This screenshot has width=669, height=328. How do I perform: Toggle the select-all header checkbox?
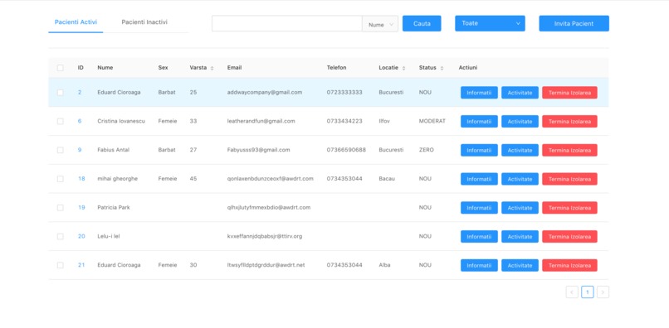pos(60,68)
